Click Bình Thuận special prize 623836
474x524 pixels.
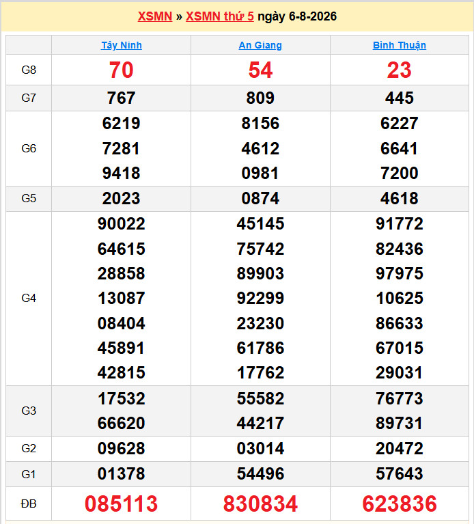tap(400, 504)
